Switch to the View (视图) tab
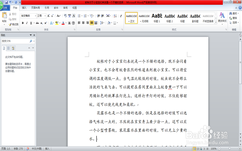242x151 pixels. tap(74, 8)
